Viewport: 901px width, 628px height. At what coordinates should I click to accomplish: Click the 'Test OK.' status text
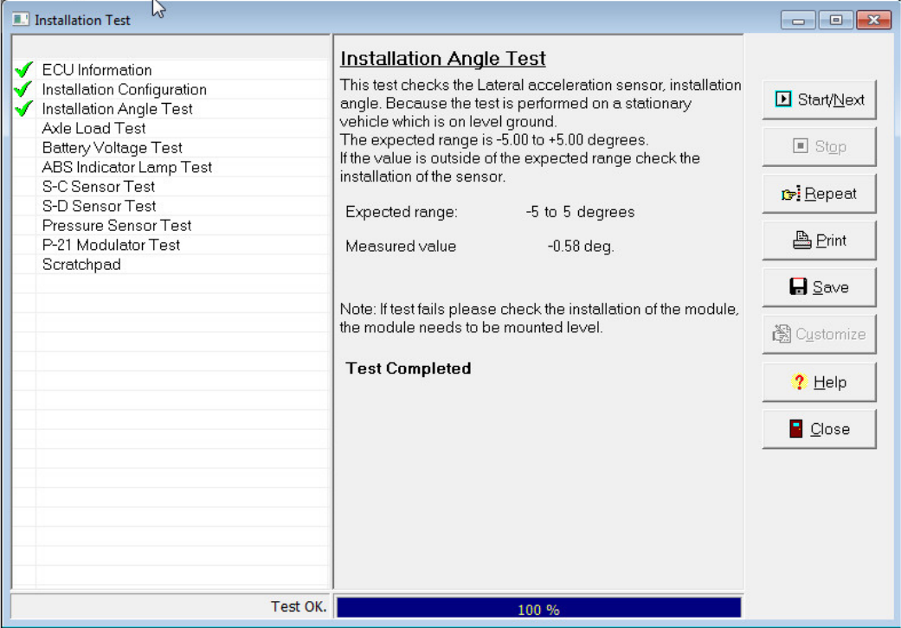click(299, 606)
